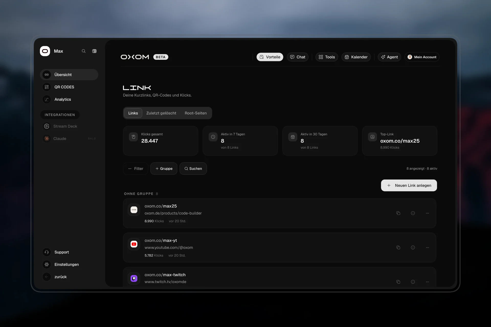Click the search icon next to Max
The image size is (491, 327).
(x=84, y=51)
